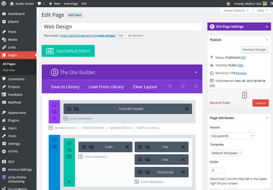The image size is (273, 190).
Task: Click Save to Library
Action: [x=65, y=87]
